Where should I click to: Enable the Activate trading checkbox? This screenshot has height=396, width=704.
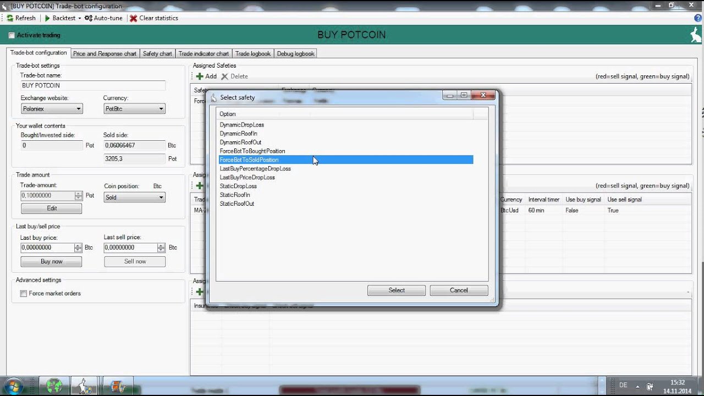click(12, 35)
